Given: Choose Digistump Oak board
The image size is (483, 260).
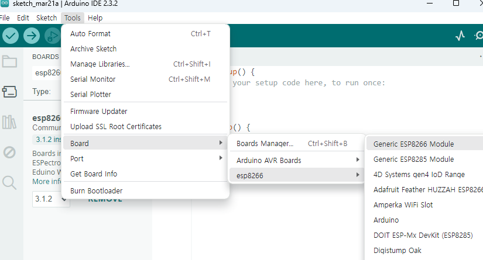Looking at the screenshot, I should 425,251.
